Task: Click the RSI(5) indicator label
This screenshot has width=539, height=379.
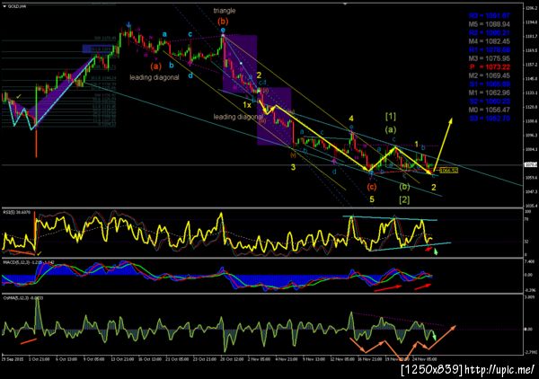Action: pos(16,212)
